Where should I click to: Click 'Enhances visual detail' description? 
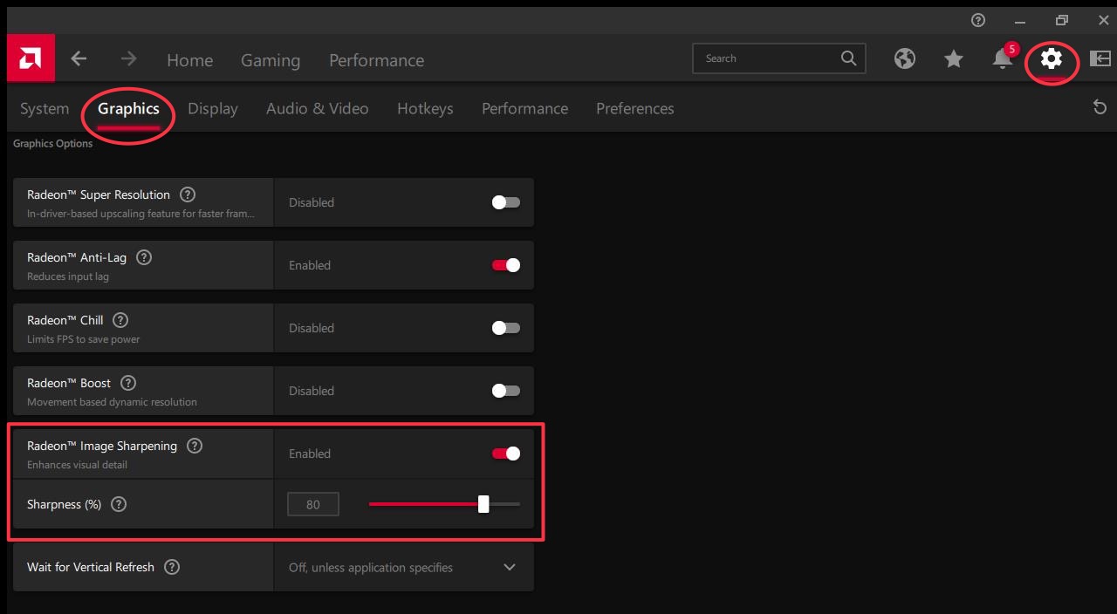(77, 465)
